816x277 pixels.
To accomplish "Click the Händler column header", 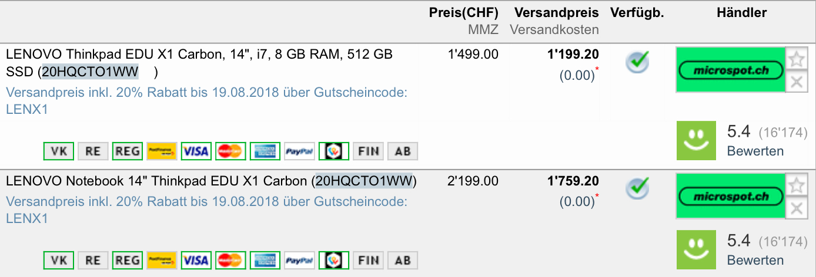I will [x=741, y=13].
